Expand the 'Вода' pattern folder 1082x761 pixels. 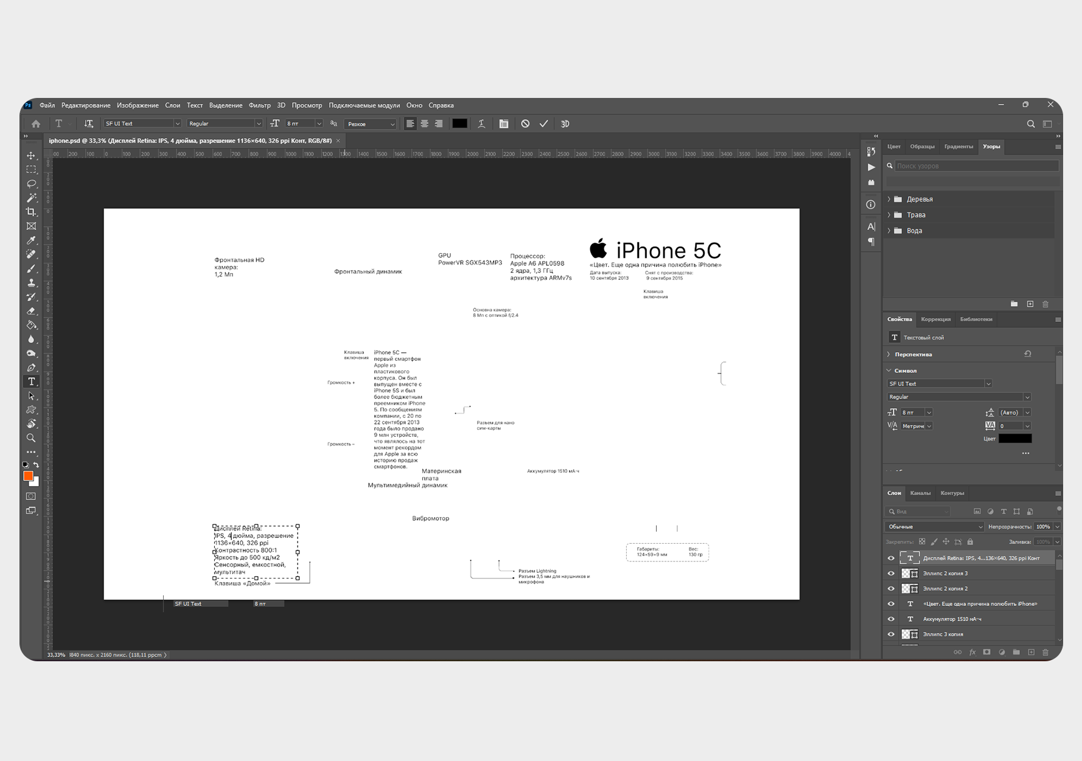pos(889,231)
